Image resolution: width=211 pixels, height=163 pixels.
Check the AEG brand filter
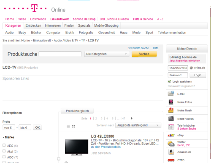click(4, 145)
